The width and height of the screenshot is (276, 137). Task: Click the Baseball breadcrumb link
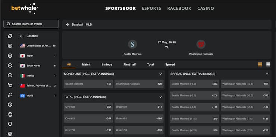click(x=77, y=25)
